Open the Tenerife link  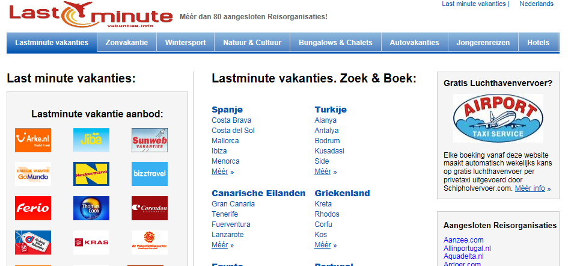click(x=225, y=214)
